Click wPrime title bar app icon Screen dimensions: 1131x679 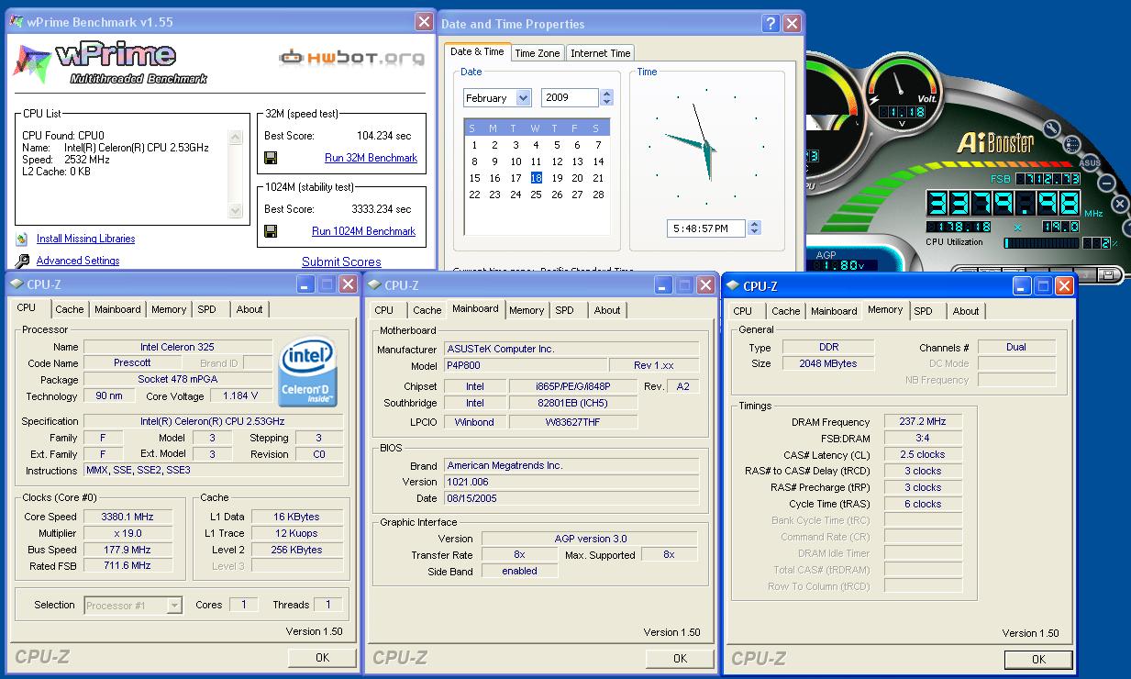(x=17, y=22)
